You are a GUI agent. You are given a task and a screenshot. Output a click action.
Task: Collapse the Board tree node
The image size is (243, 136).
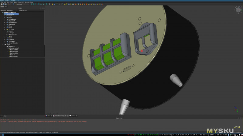point(5,31)
